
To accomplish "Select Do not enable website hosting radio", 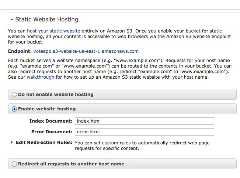I will pyautogui.click(x=14, y=95).
